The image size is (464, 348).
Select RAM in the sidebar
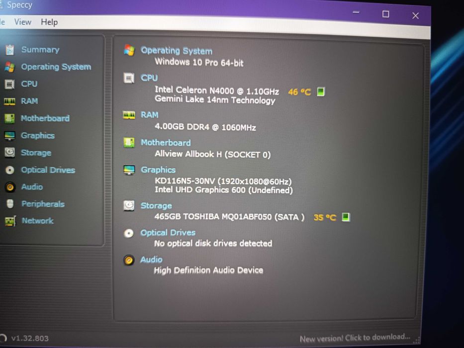30,101
